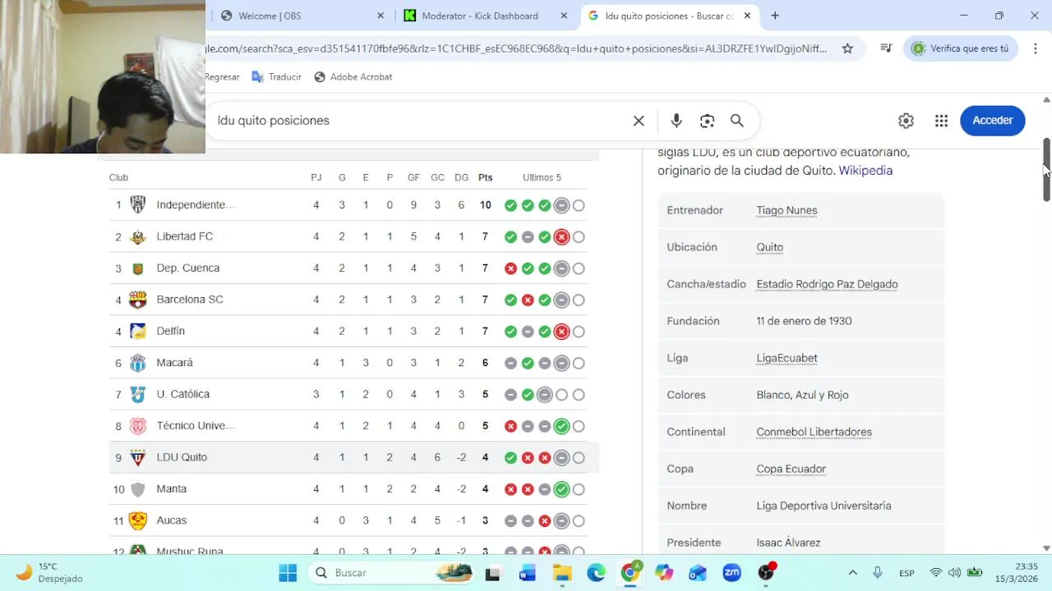Click Verifica que eres tú profile button

(961, 48)
